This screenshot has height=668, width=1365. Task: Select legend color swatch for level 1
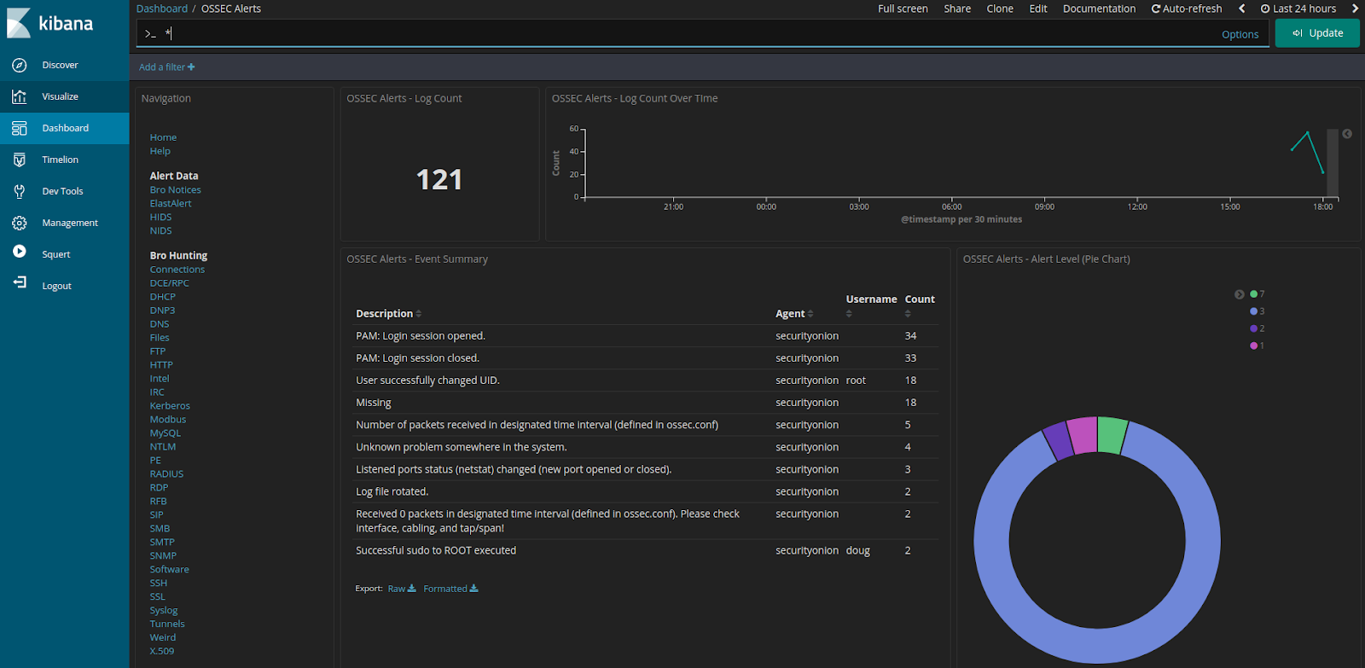(1253, 346)
